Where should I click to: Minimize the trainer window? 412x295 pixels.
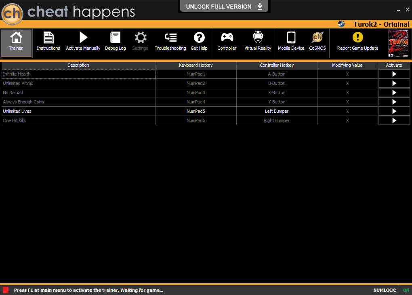398,10
